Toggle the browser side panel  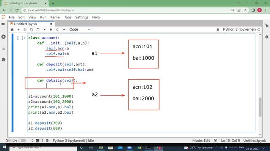tap(253, 10)
